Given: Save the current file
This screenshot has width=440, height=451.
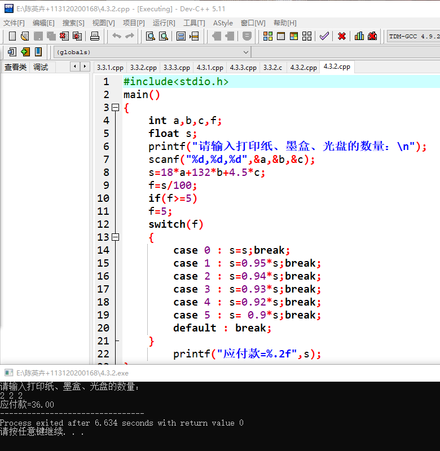Looking at the screenshot, I should tap(38, 36).
